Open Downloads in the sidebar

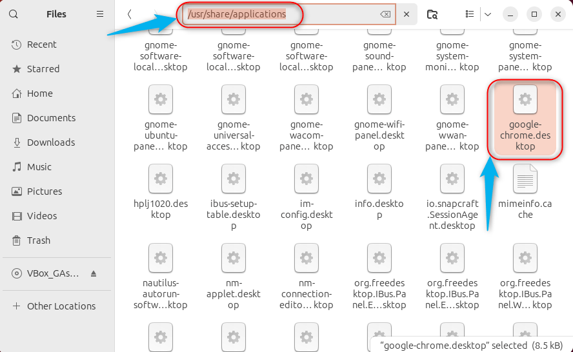(x=57, y=142)
